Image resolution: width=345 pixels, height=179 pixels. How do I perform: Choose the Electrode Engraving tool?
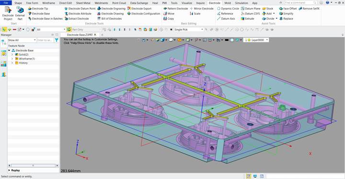[111, 8]
